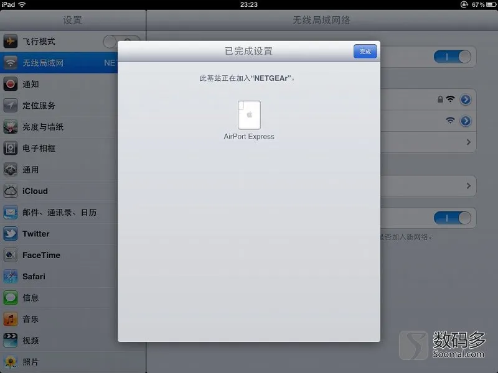Click the 已完成设置 dialog title

(248, 51)
